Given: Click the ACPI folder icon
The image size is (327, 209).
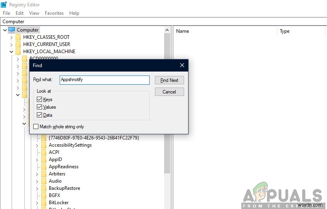Looking at the screenshot, I should [44, 152].
